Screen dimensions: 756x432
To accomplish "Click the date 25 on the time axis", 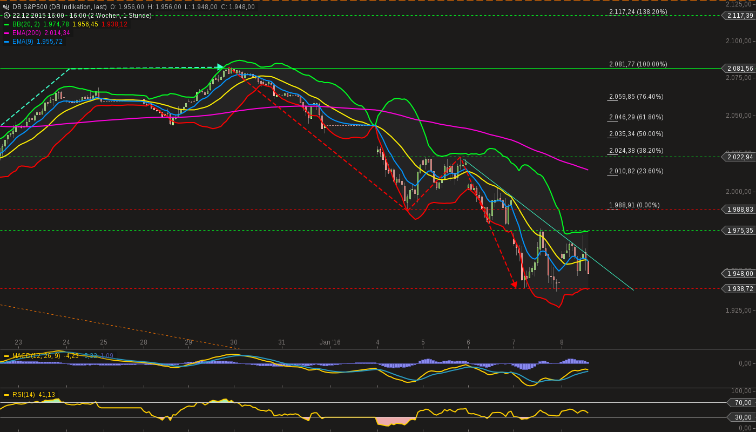I will (x=104, y=342).
